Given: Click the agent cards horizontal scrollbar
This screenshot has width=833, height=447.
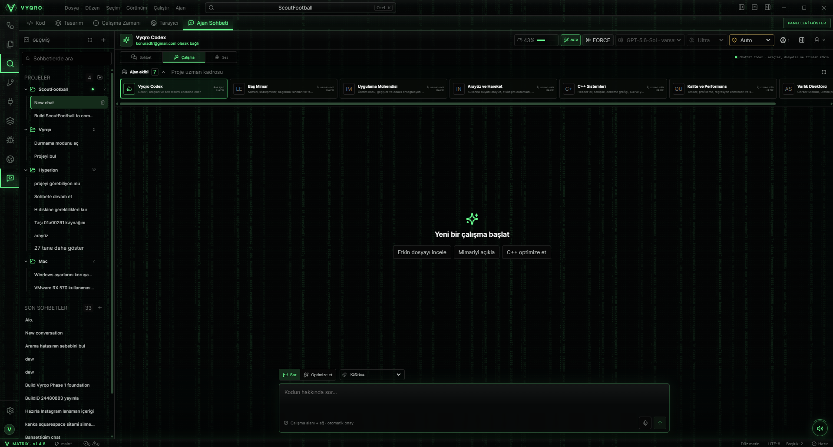Looking at the screenshot, I should tap(447, 104).
